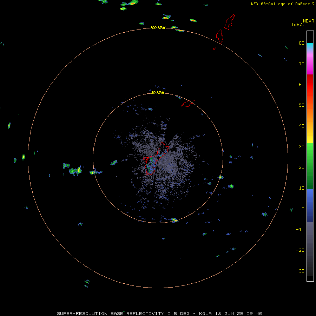Click the 0 value on dBZ scale
The width and height of the screenshot is (316, 316).
coord(303,209)
